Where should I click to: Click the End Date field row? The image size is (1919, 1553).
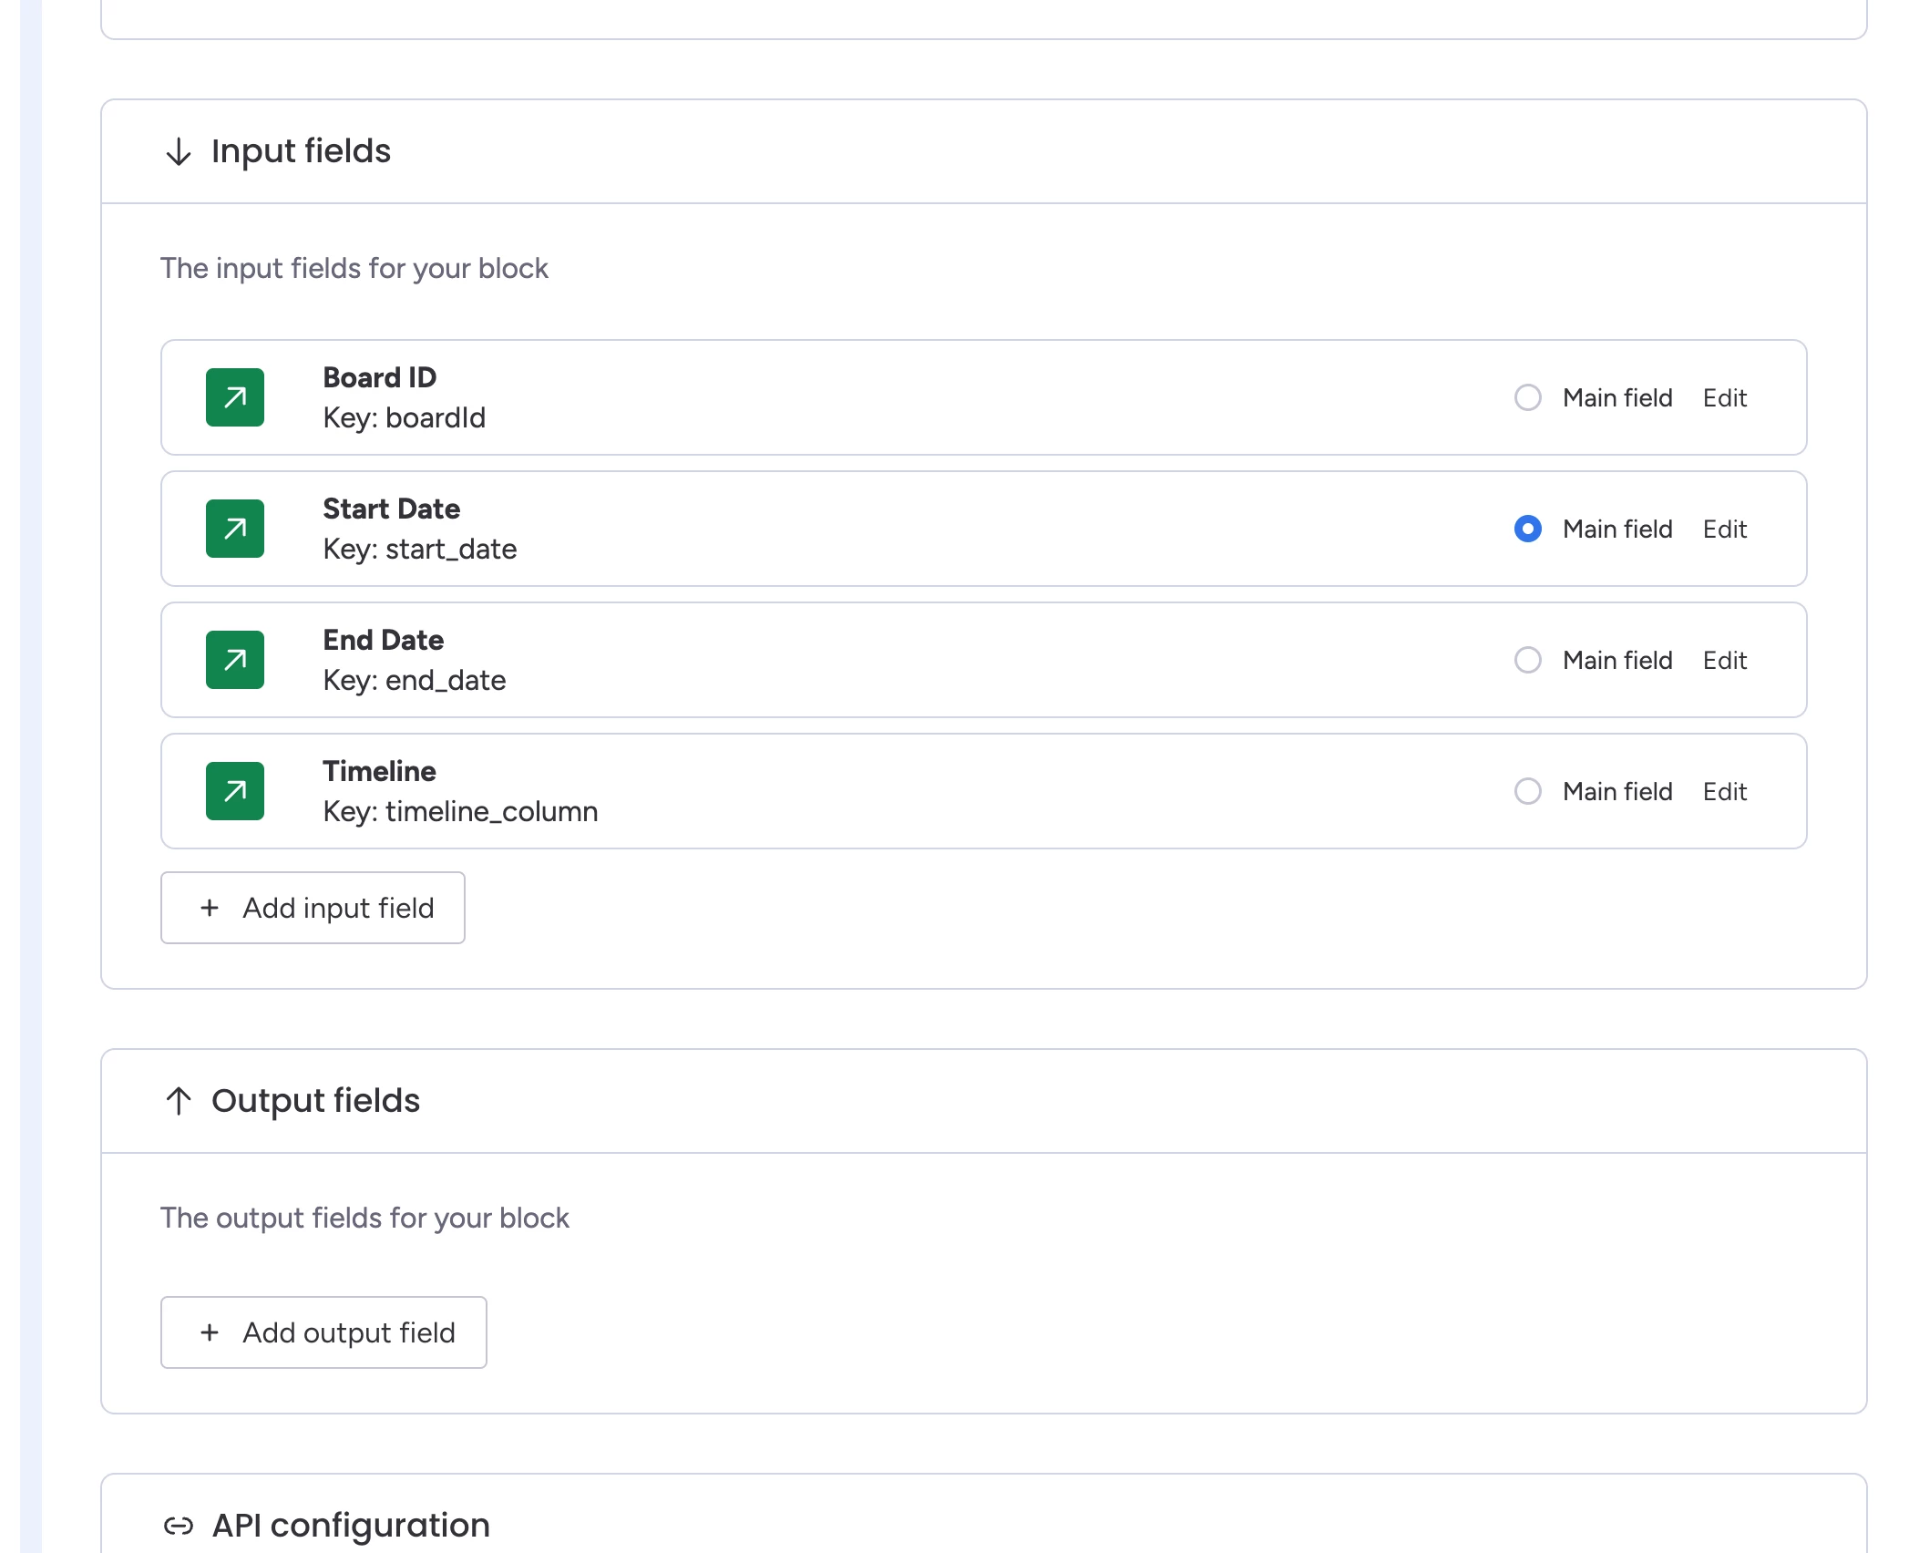pos(911,660)
